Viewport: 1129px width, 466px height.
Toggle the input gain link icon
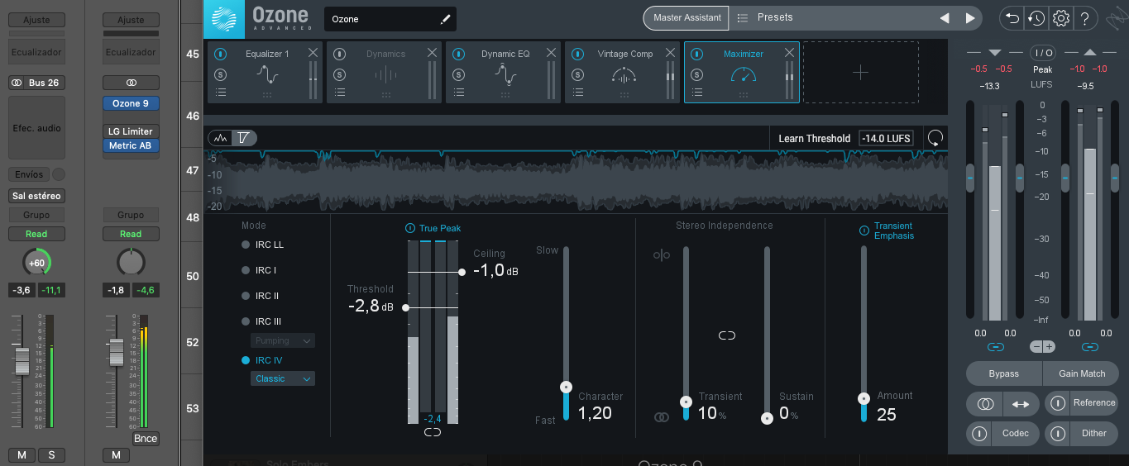pos(995,347)
